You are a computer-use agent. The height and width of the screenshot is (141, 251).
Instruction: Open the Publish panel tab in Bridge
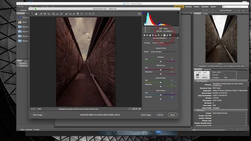(205, 14)
